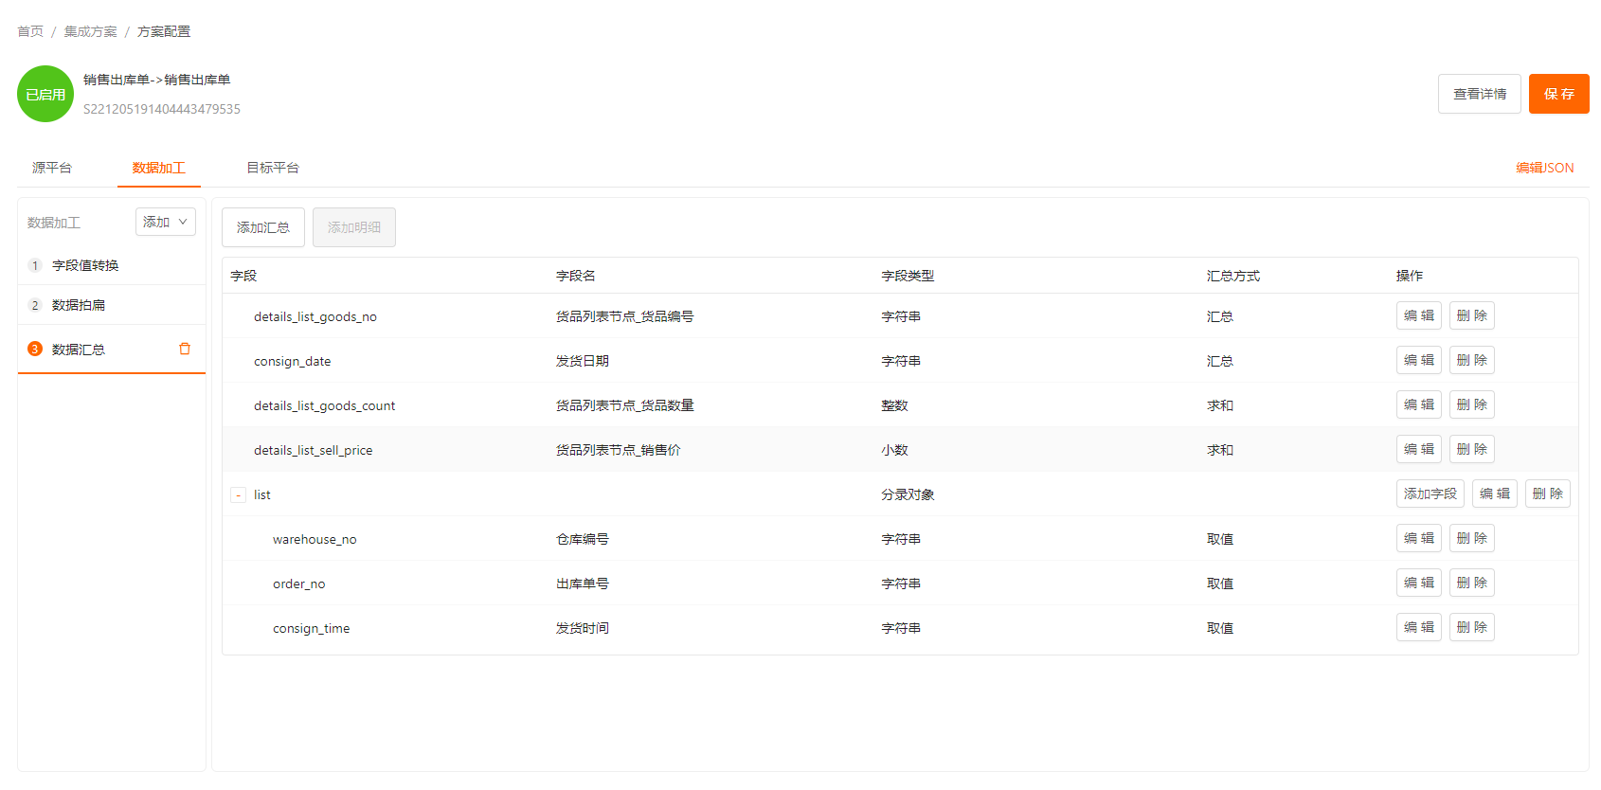Open 查看详情 for this scheme
Viewport: 1601px width, 790px height.
(1479, 94)
